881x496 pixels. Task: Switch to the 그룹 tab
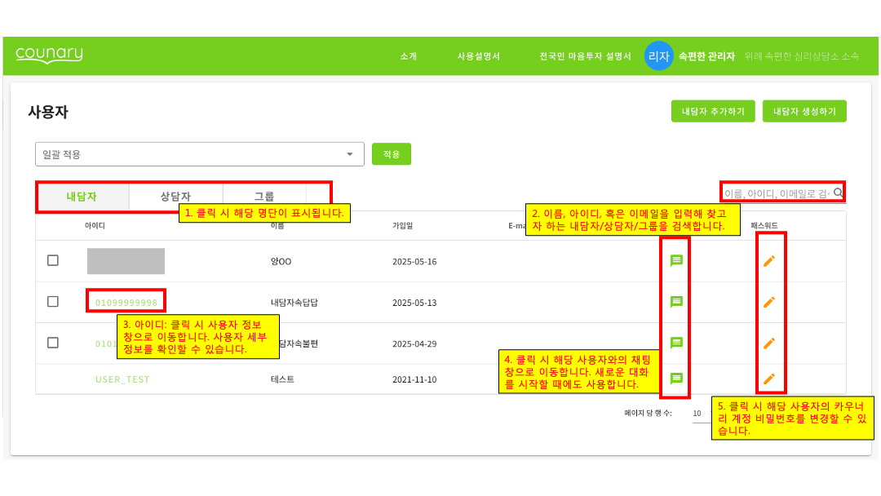(264, 197)
